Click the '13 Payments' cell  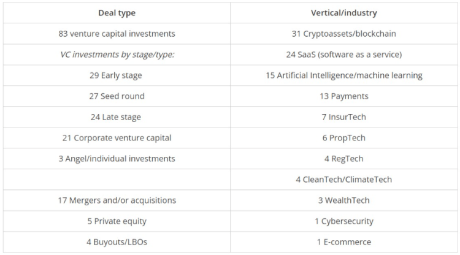pos(343,96)
